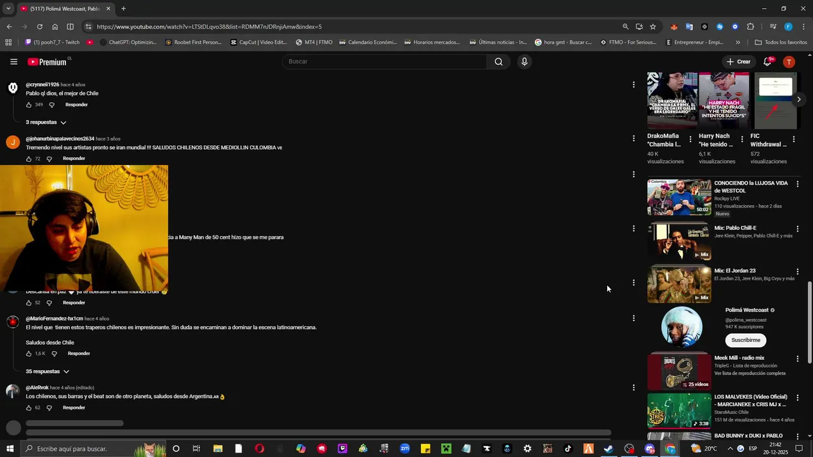Expand the 35 respuestas replies
813x457 pixels.
[x=48, y=371]
